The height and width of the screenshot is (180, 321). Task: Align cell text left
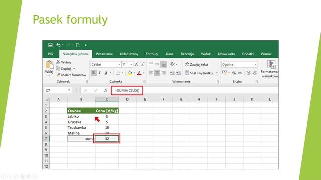coord(151,73)
